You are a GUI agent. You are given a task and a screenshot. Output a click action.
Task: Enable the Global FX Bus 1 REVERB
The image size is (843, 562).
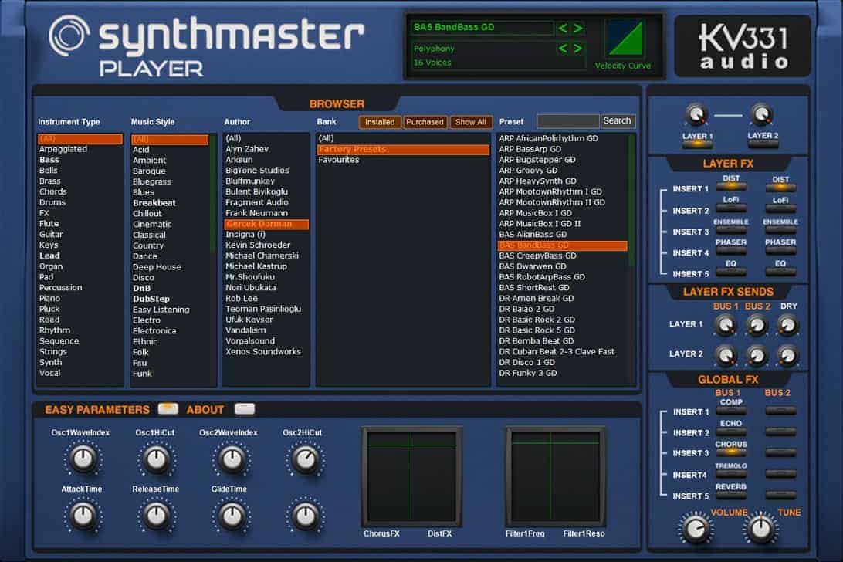pyautogui.click(x=730, y=496)
